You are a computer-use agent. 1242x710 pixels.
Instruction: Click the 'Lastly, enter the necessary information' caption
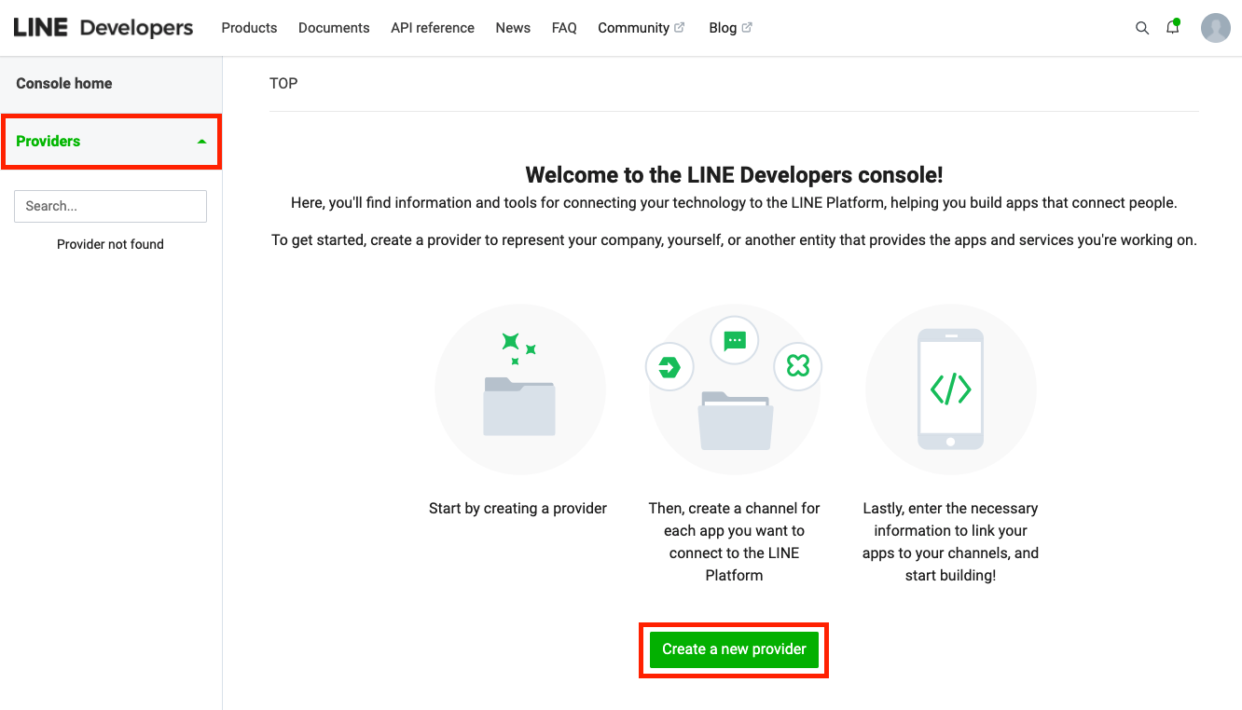pos(950,541)
